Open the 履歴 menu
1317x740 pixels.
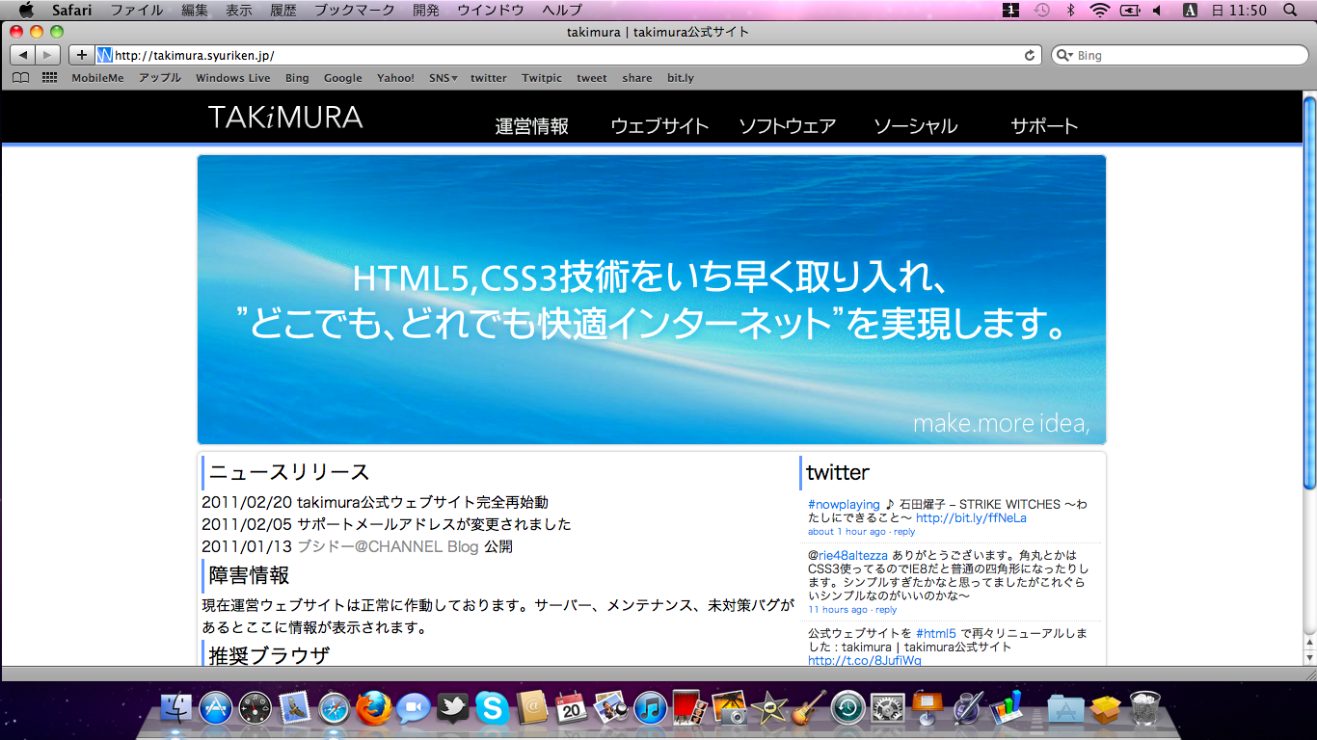click(283, 11)
